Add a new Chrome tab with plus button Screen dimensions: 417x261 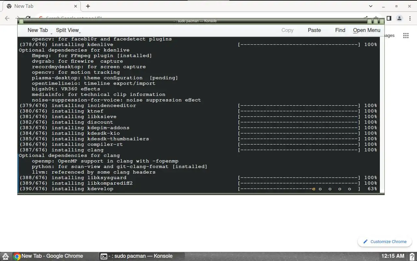(88, 6)
